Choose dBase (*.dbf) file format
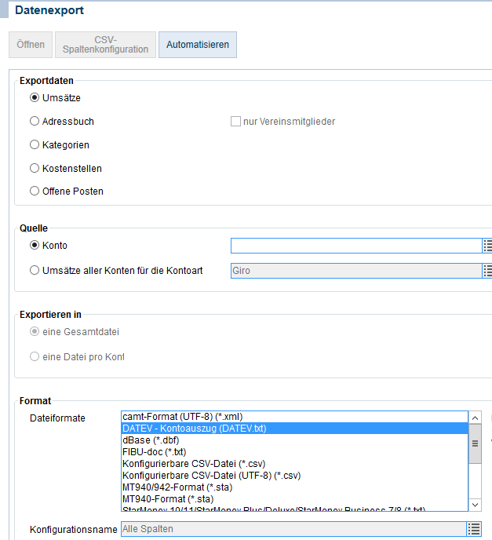492x540 pixels. [x=151, y=440]
